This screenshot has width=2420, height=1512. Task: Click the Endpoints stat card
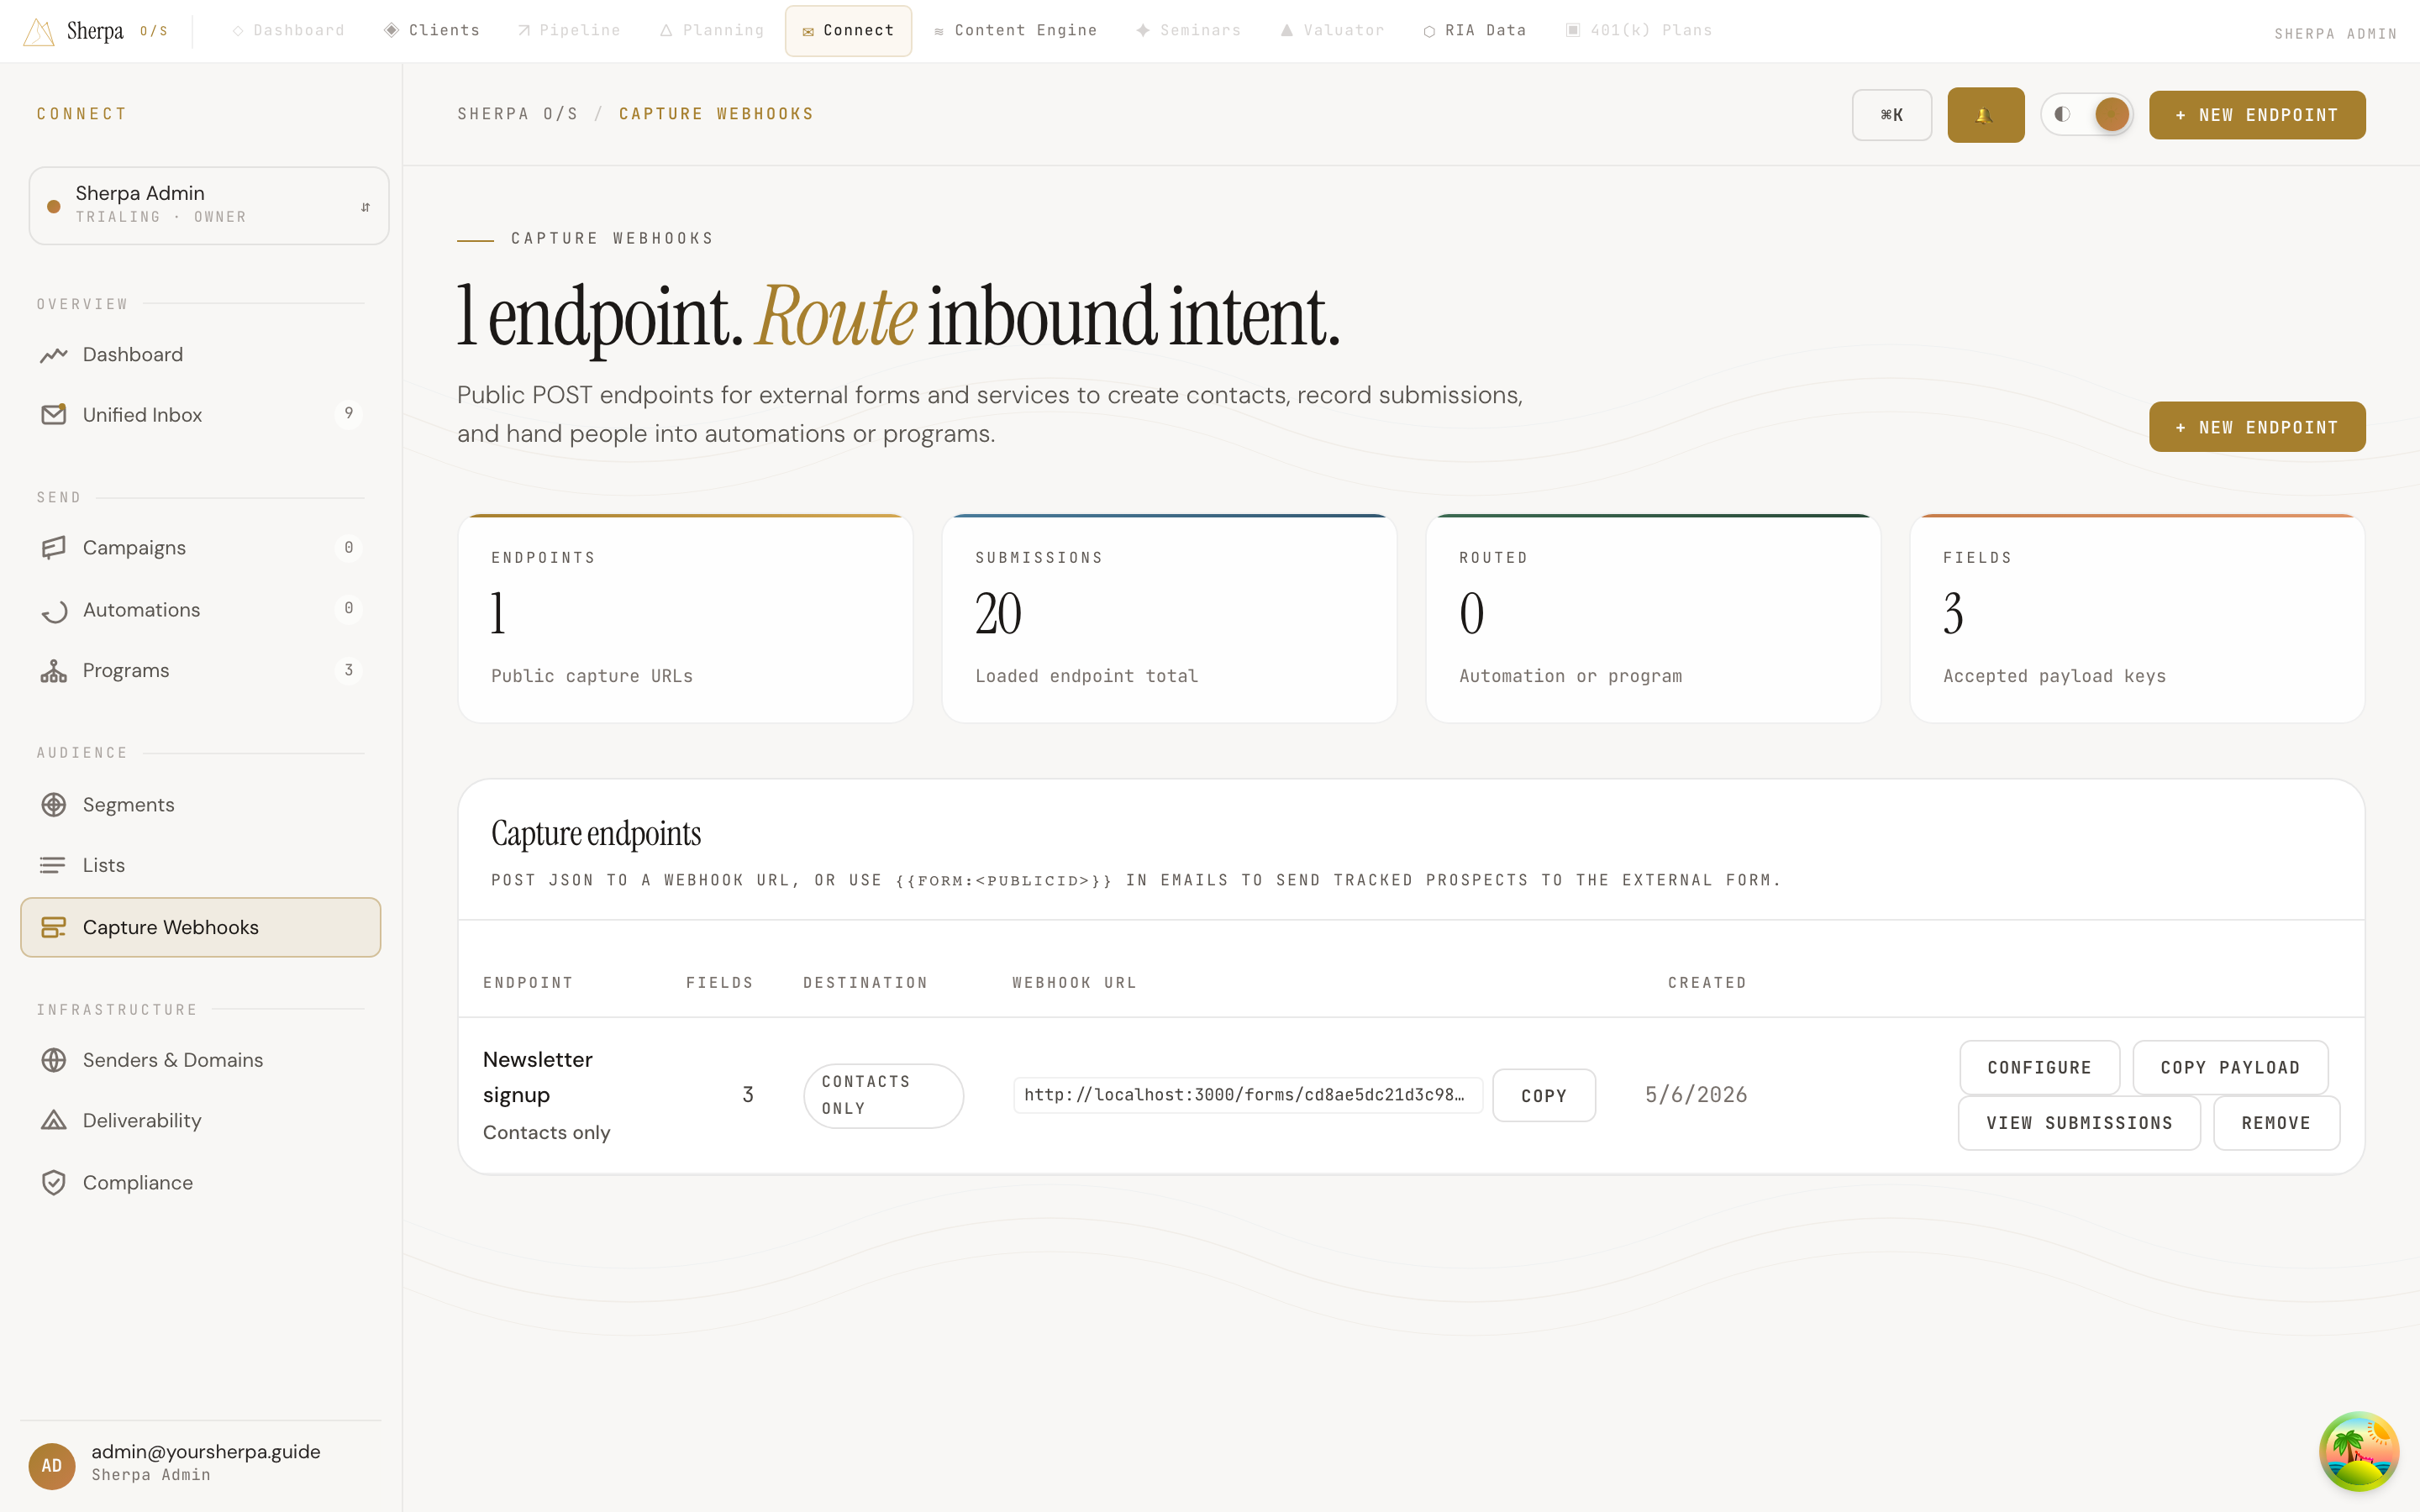point(685,618)
